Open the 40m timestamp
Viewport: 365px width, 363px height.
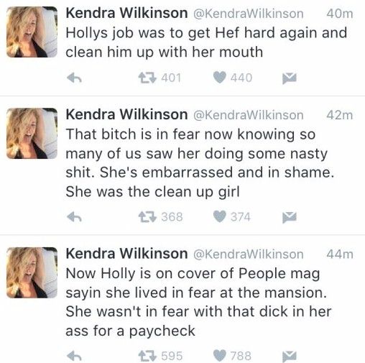(340, 14)
